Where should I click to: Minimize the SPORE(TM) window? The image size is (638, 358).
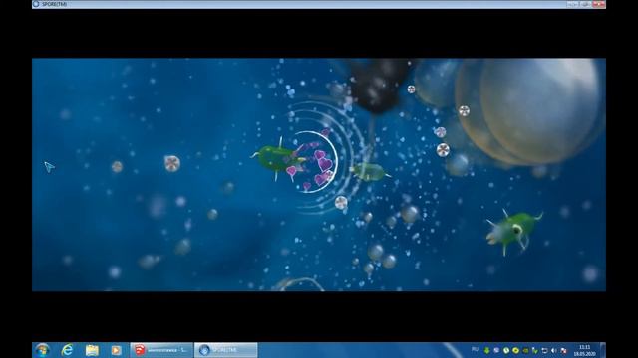(572, 4)
